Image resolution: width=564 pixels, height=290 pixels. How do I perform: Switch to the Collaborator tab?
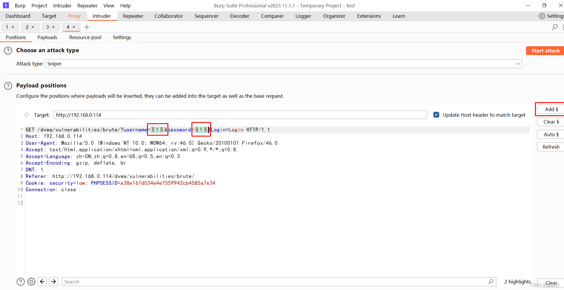169,16
